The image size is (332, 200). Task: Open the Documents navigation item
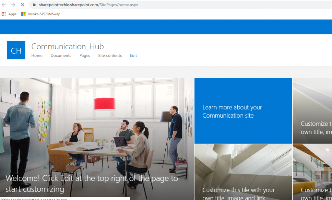[x=61, y=55]
